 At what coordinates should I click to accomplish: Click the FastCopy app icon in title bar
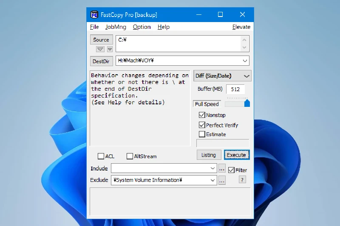click(x=94, y=15)
